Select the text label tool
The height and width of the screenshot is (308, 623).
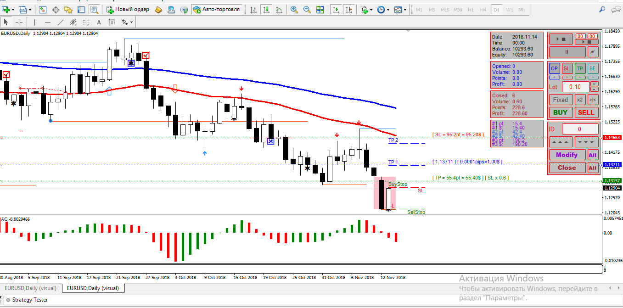click(x=112, y=22)
